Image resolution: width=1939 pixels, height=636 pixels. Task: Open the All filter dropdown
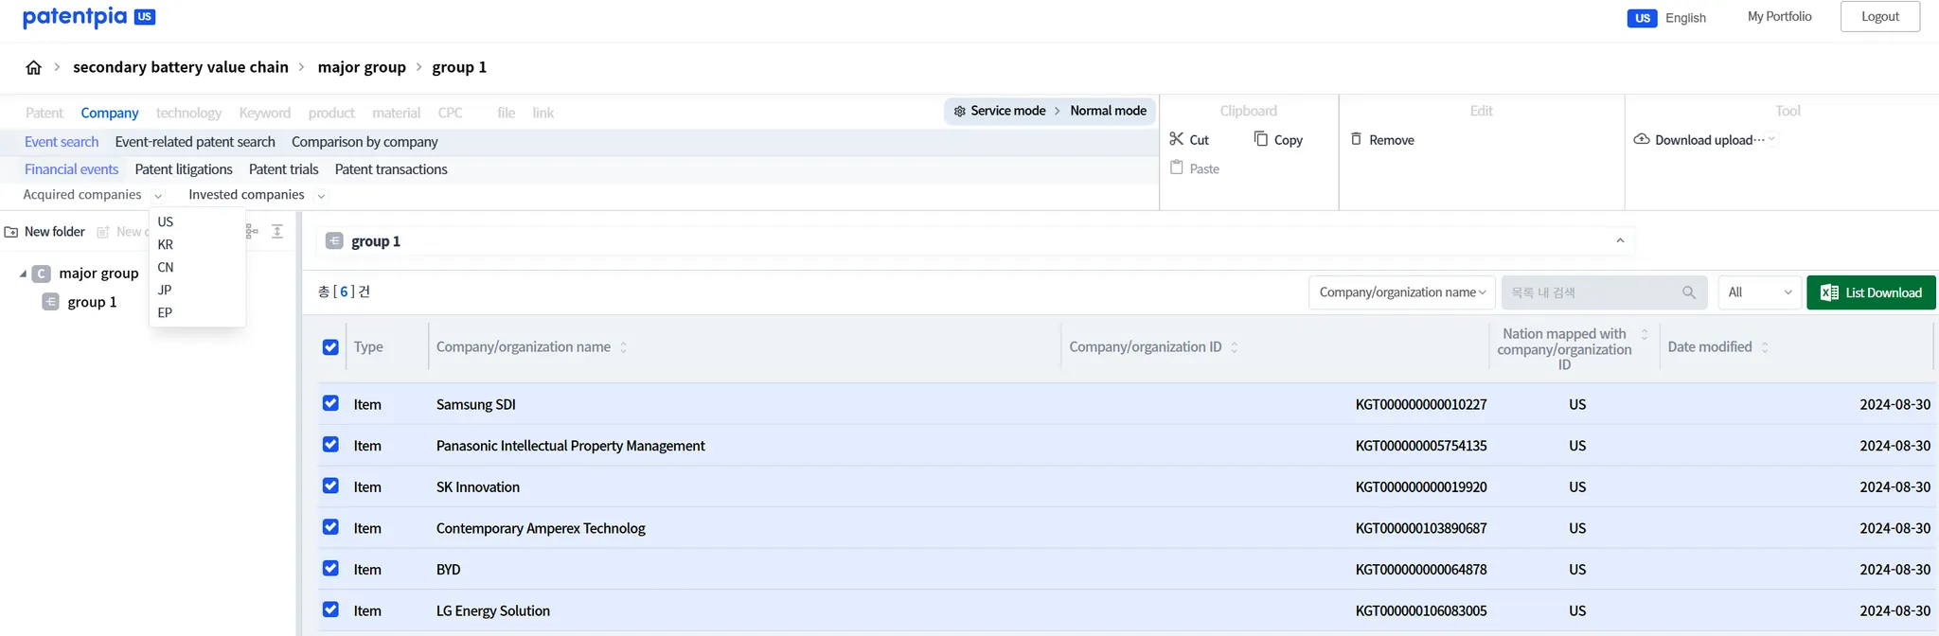1759,292
